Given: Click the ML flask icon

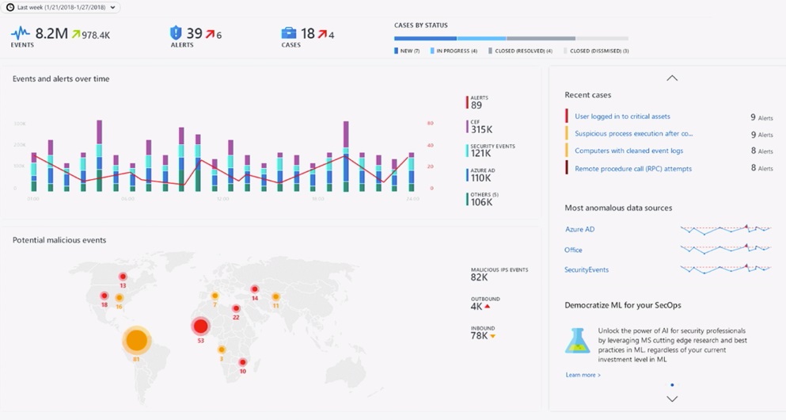Looking at the screenshot, I should tap(578, 341).
